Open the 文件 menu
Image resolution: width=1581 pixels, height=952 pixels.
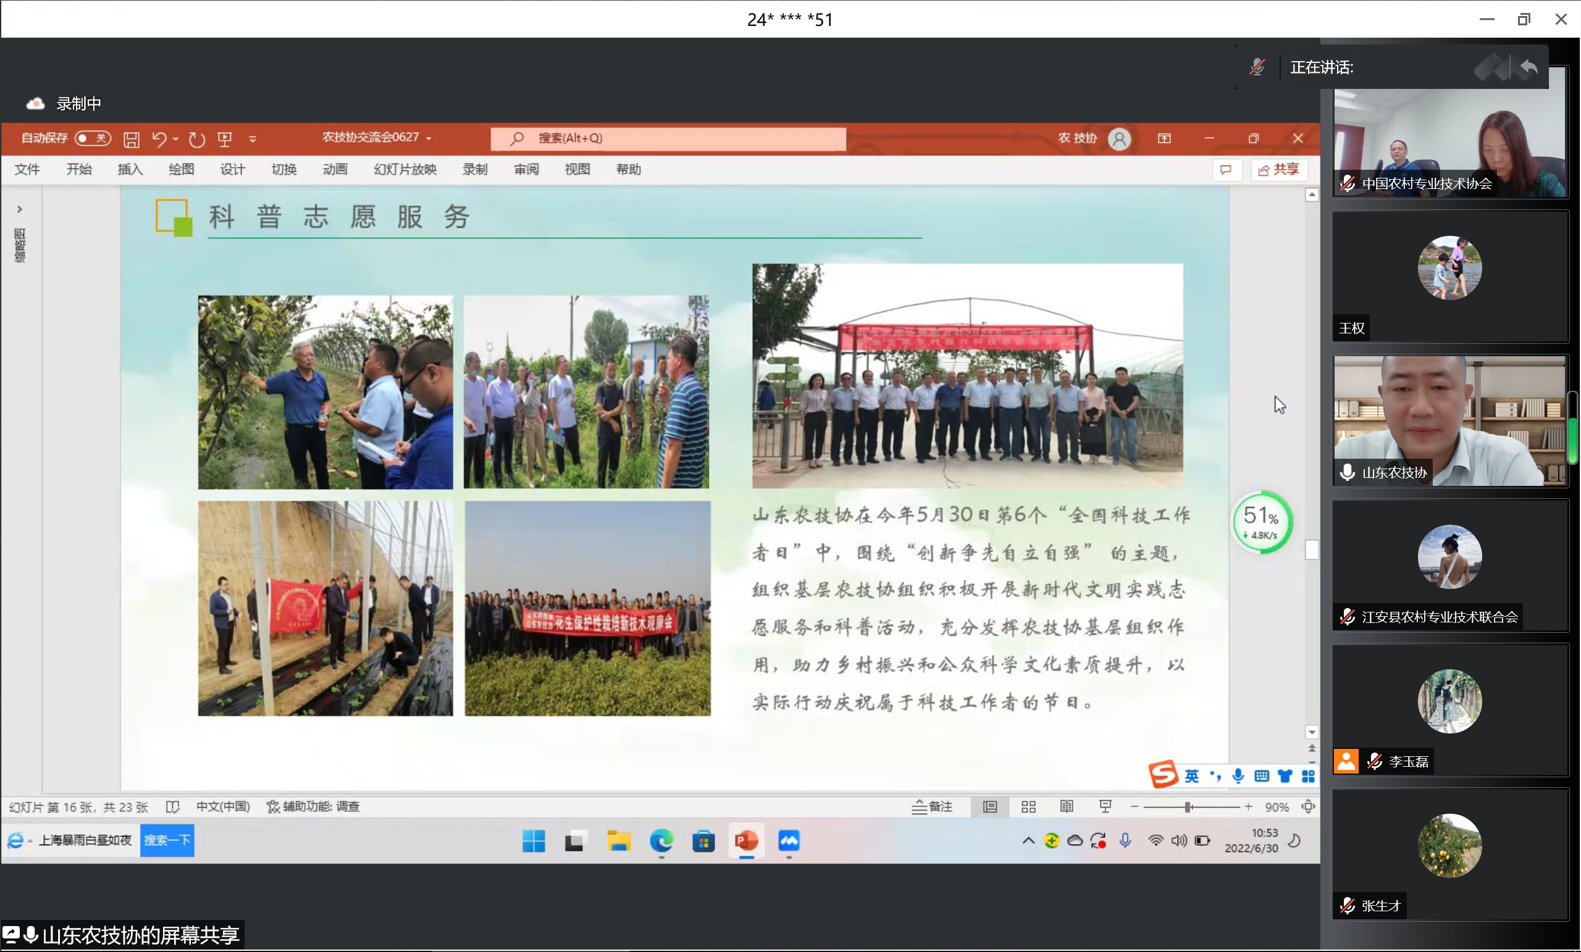pyautogui.click(x=27, y=169)
